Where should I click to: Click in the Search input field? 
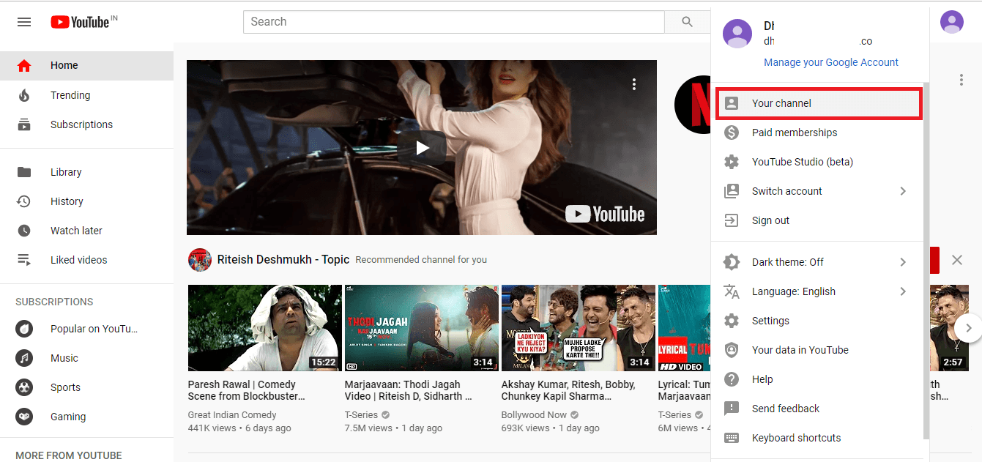tap(454, 22)
